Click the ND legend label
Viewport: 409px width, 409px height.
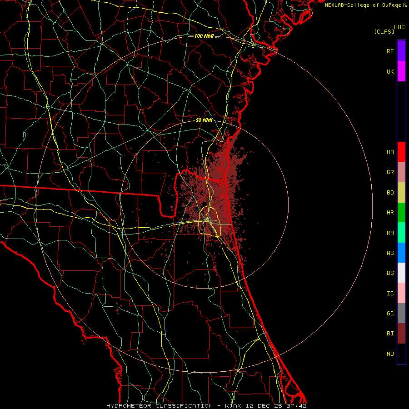[390, 354]
